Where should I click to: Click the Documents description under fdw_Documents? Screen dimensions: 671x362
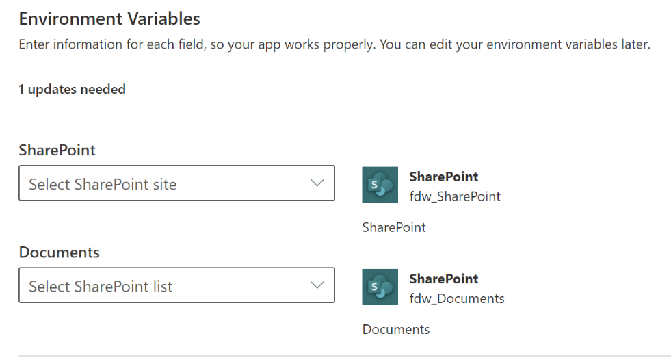coord(396,329)
